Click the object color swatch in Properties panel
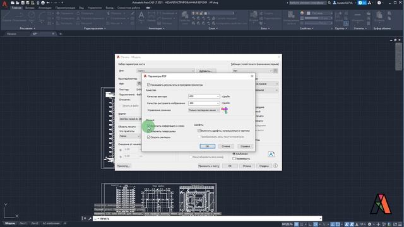The width and height of the screenshot is (404, 227). 308,13
